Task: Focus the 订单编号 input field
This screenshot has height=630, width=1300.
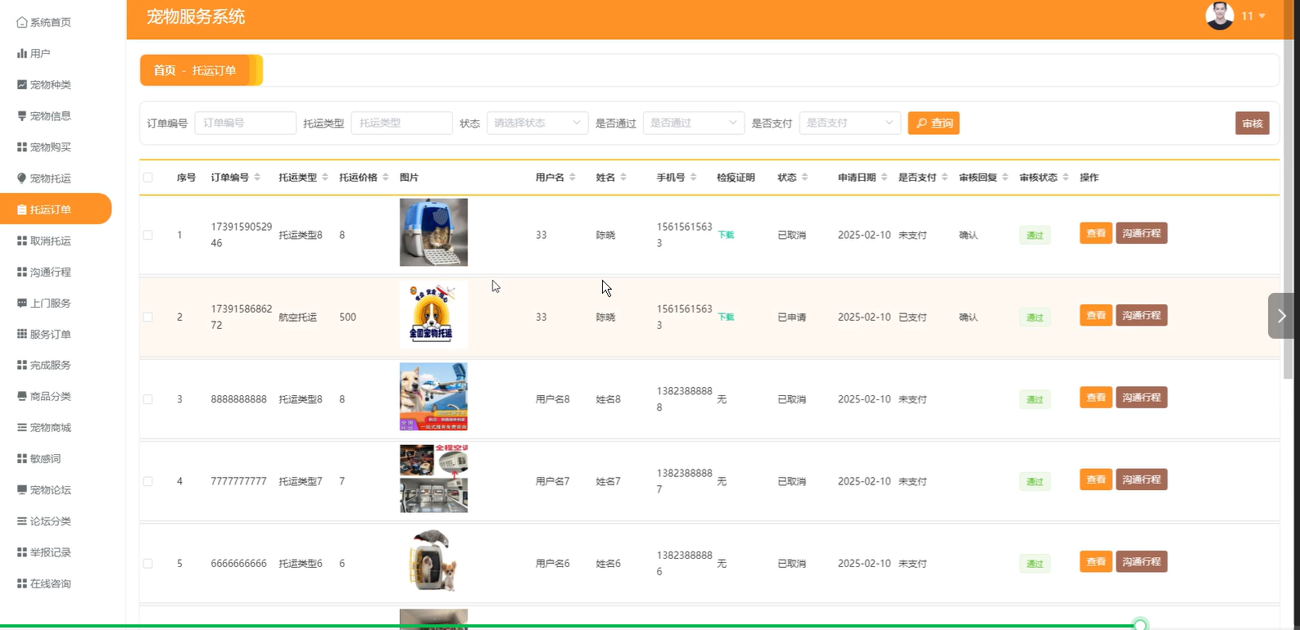Action: point(245,123)
